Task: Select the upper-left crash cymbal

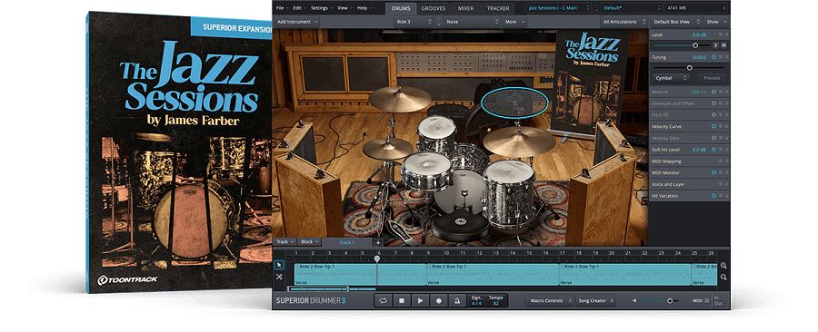Action: tap(400, 99)
